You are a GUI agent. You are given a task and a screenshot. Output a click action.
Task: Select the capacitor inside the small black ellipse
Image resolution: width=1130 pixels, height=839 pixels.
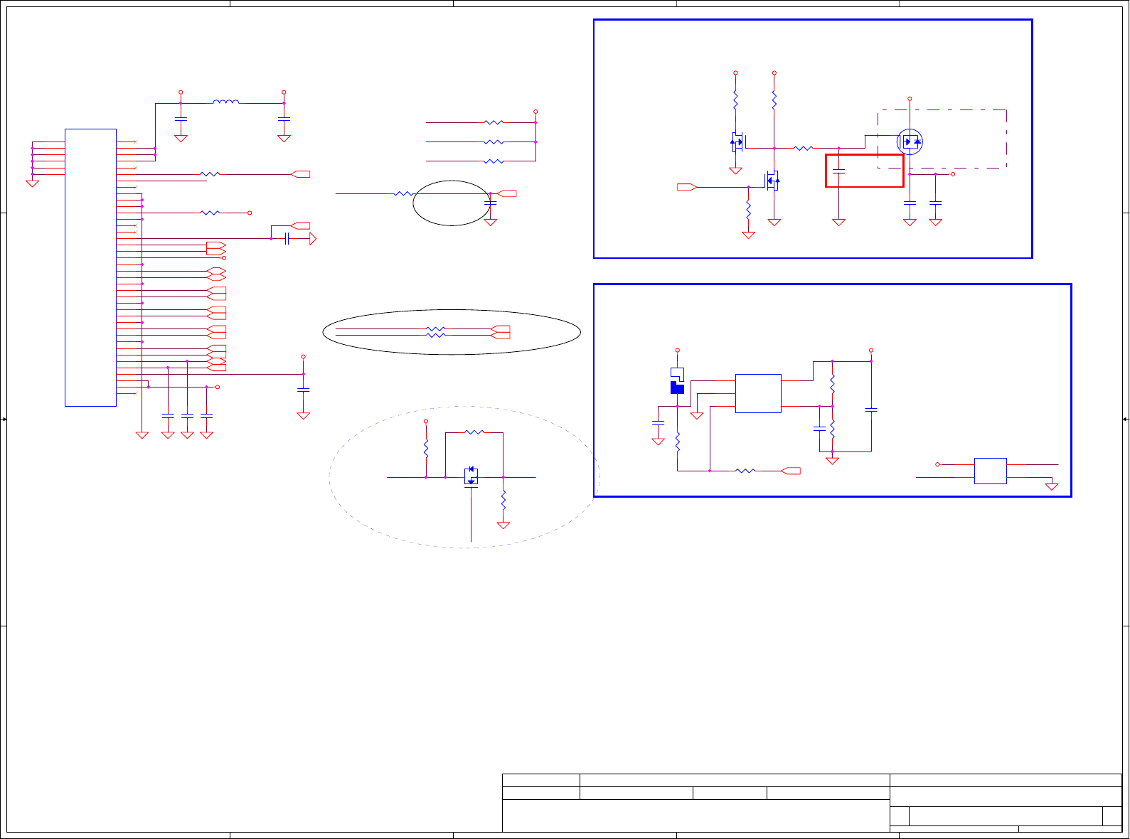490,203
